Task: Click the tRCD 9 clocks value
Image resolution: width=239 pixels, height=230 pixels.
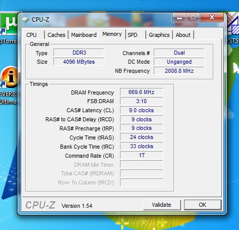Action: coord(142,119)
